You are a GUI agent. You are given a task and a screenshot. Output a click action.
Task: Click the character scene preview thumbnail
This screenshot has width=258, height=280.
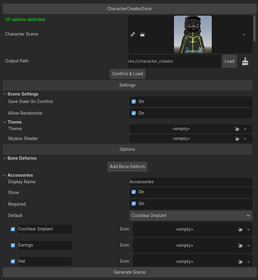[193, 34]
